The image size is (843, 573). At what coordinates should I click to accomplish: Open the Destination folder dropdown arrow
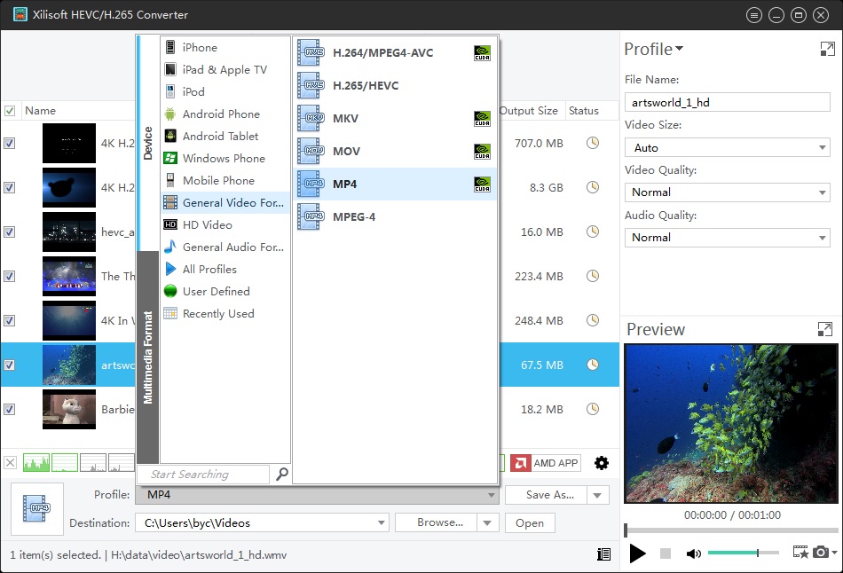[x=381, y=523]
